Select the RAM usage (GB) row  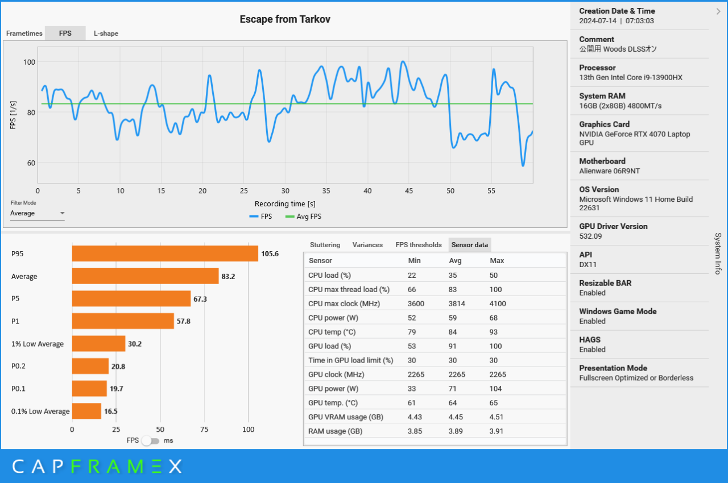point(435,431)
